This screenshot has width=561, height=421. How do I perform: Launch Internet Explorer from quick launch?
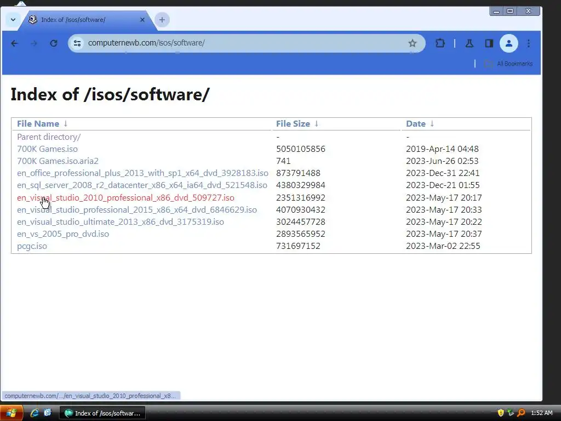pos(35,413)
